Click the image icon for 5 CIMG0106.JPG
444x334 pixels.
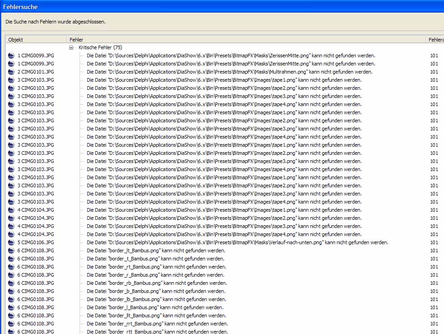[11, 242]
